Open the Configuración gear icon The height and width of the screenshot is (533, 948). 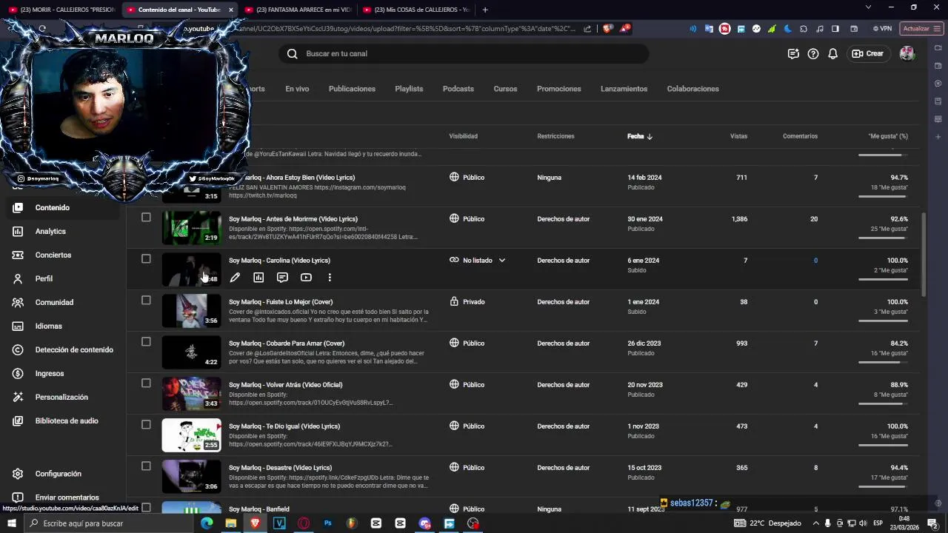pos(18,474)
